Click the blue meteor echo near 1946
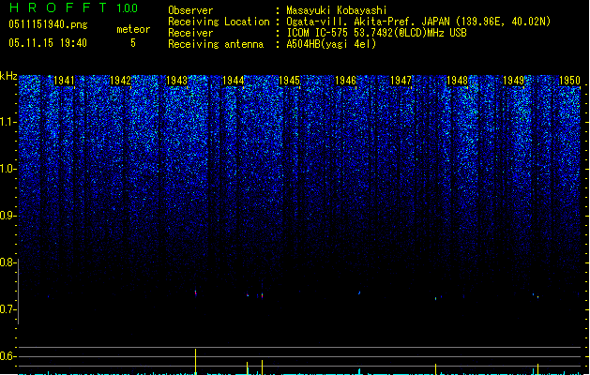The image size is (590, 375). pyautogui.click(x=359, y=292)
